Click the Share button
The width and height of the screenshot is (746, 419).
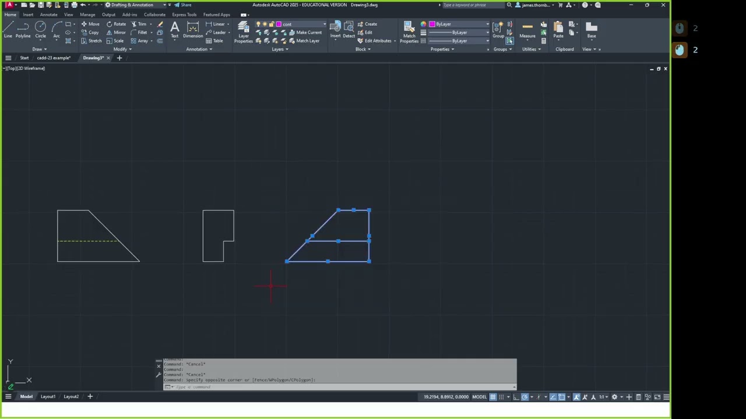click(x=183, y=5)
